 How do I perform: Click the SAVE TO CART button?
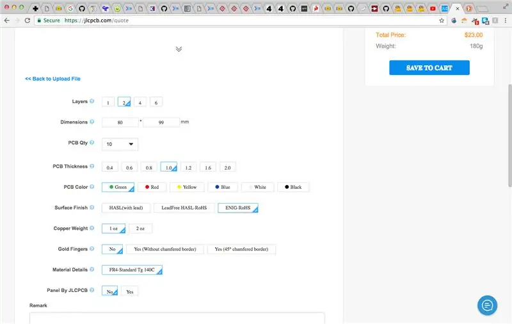coord(429,68)
